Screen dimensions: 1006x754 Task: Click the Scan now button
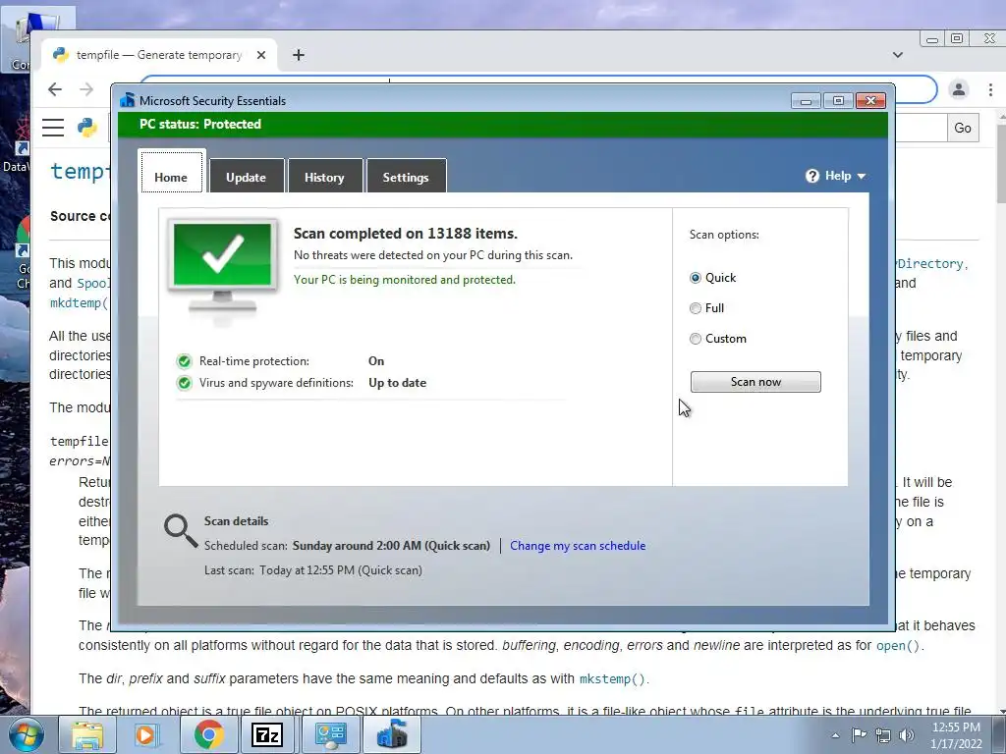pyautogui.click(x=755, y=382)
